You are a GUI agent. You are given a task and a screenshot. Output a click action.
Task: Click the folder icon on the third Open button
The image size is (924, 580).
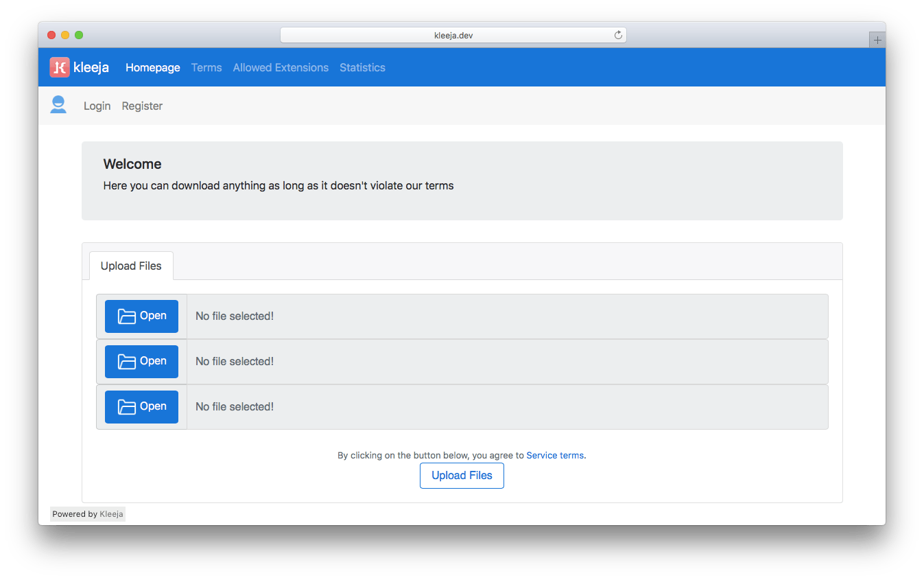(128, 406)
